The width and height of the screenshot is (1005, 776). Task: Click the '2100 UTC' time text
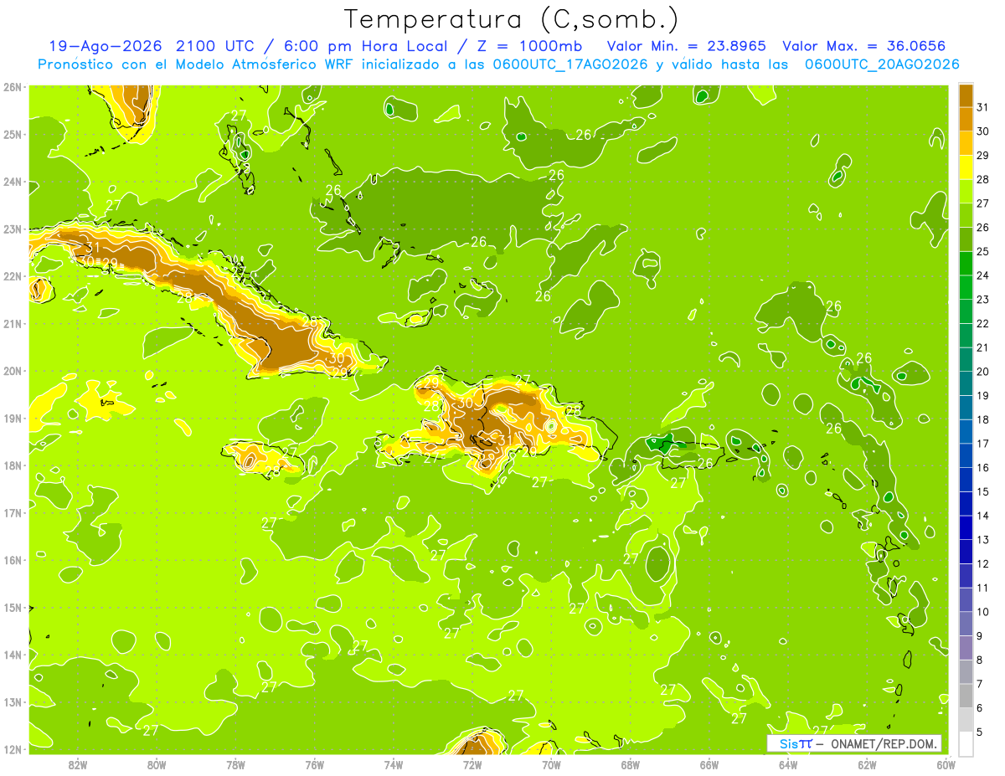tap(217, 46)
